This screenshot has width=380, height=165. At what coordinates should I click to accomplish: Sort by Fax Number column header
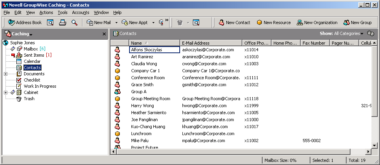[x=315, y=43]
